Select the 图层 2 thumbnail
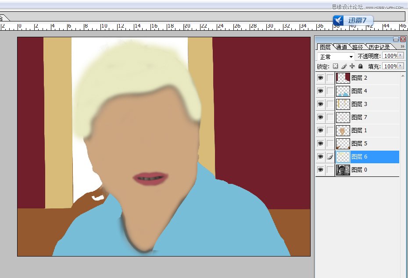The width and height of the screenshot is (408, 278). click(343, 78)
